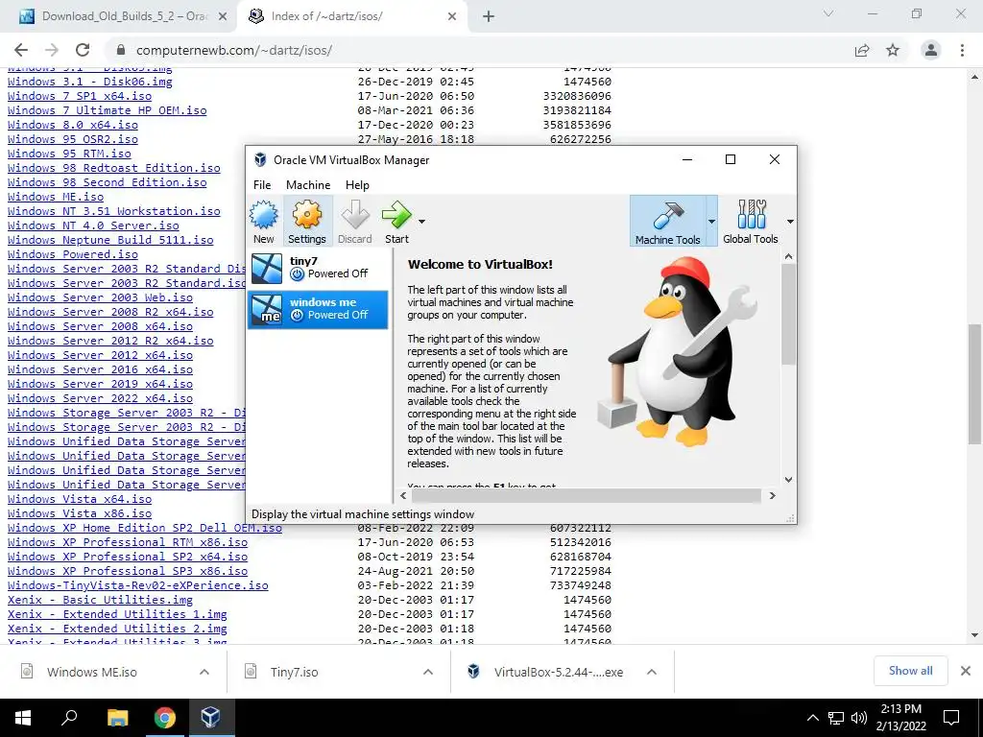Open File Explorer from taskbar
983x737 pixels.
[117, 718]
